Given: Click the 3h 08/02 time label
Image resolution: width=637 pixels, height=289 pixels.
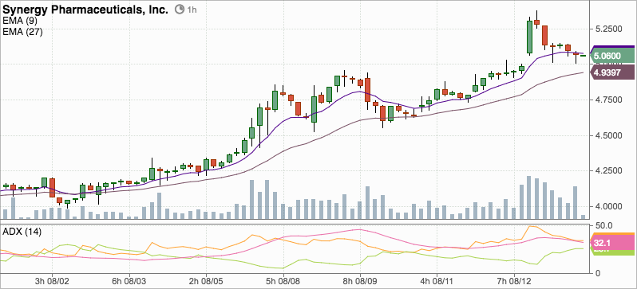Looking at the screenshot, I should click(52, 280).
